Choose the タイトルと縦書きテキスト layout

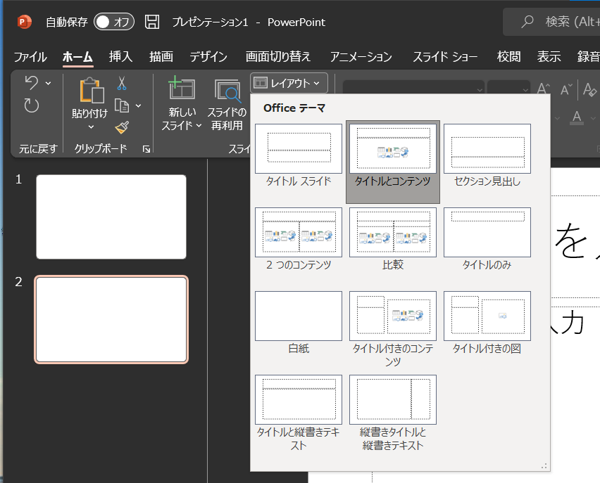[x=299, y=413]
